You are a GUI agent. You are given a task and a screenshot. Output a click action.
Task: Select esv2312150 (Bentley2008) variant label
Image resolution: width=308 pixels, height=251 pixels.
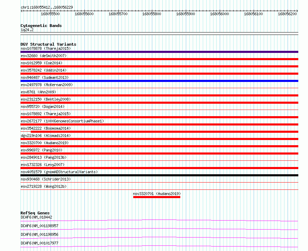pyautogui.click(x=46, y=99)
